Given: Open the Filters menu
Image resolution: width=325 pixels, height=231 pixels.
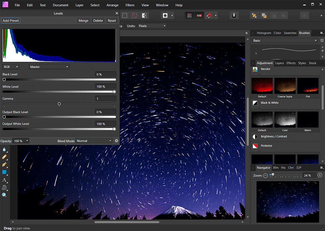Looking at the screenshot, I should (130, 5).
